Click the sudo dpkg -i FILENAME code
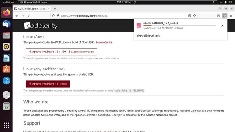The image size is (235, 132). click(129, 91)
